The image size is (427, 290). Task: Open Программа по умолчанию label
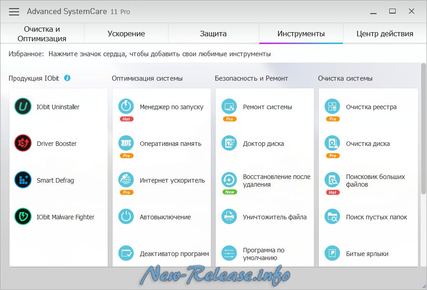(x=263, y=254)
